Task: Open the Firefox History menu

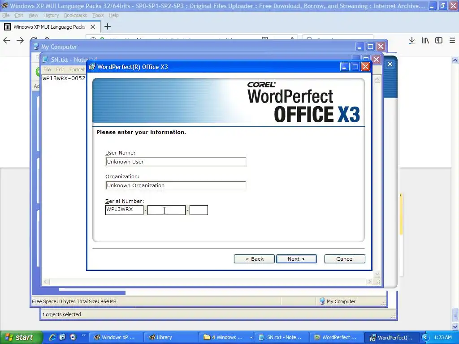Action: point(51,15)
